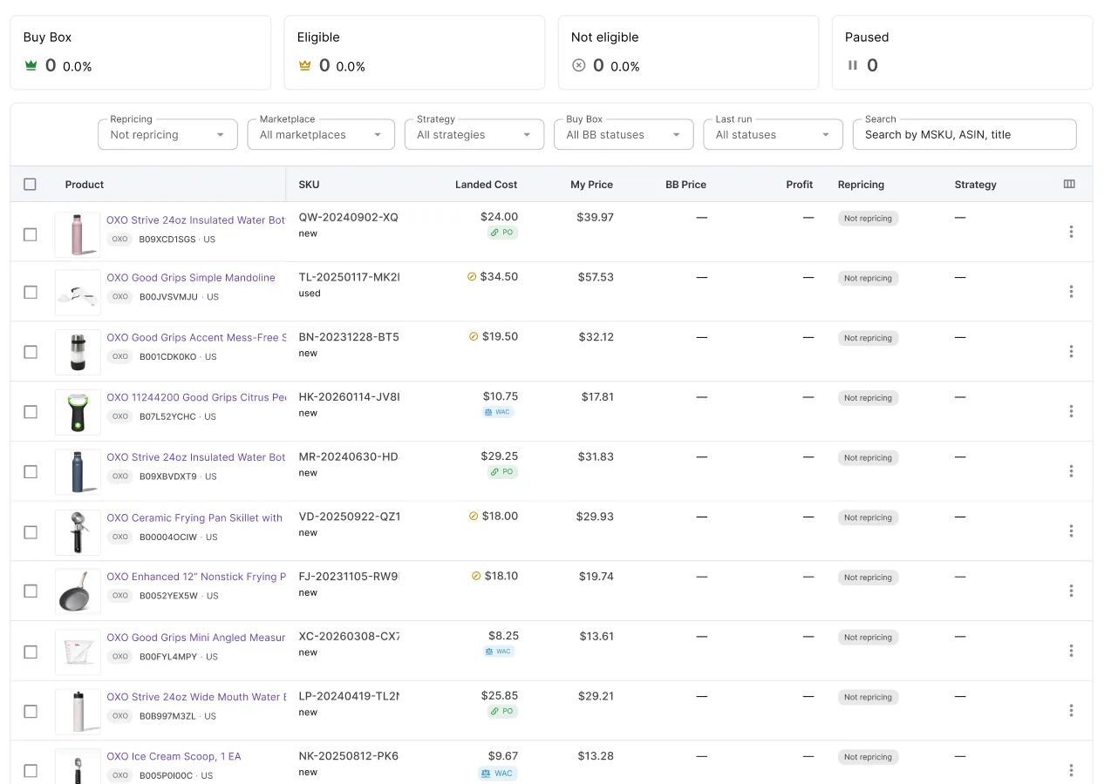
Task: Click the Not repricing badge in SKU TL-20250117 row
Action: click(868, 278)
